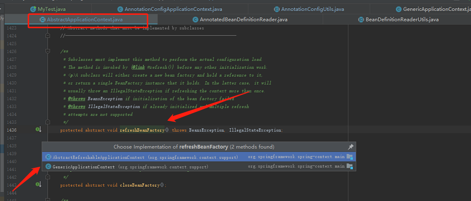Screen dimensions: 471x201
Task: Click the class icon beside AbstractRefreshableApplicationContext
Action: point(48,157)
